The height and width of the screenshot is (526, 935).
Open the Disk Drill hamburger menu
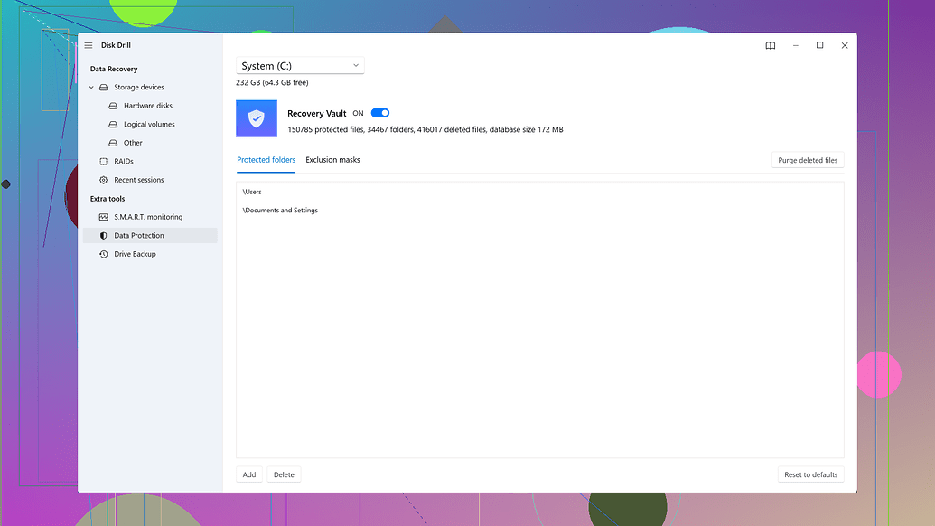[x=88, y=44]
